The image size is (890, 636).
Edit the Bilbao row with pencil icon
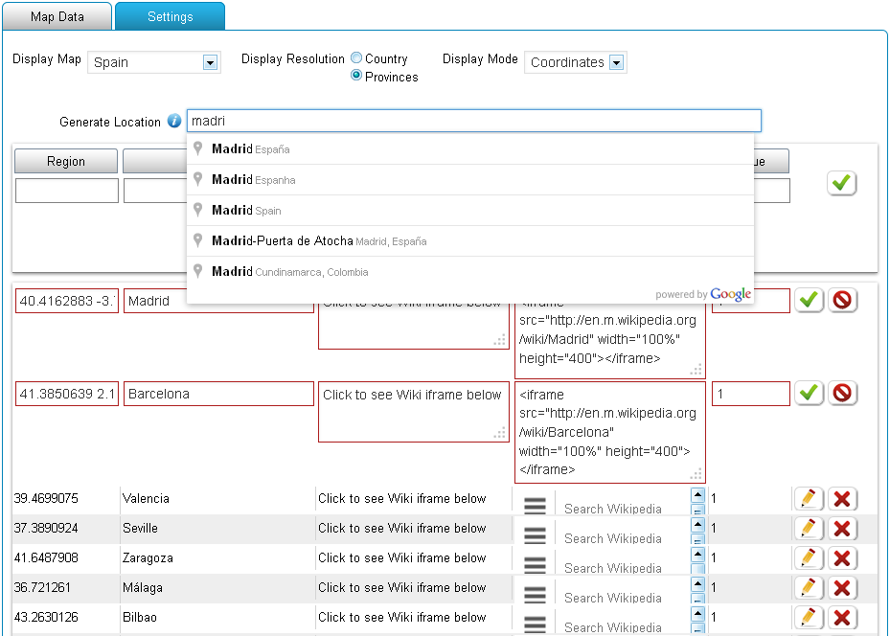(809, 617)
